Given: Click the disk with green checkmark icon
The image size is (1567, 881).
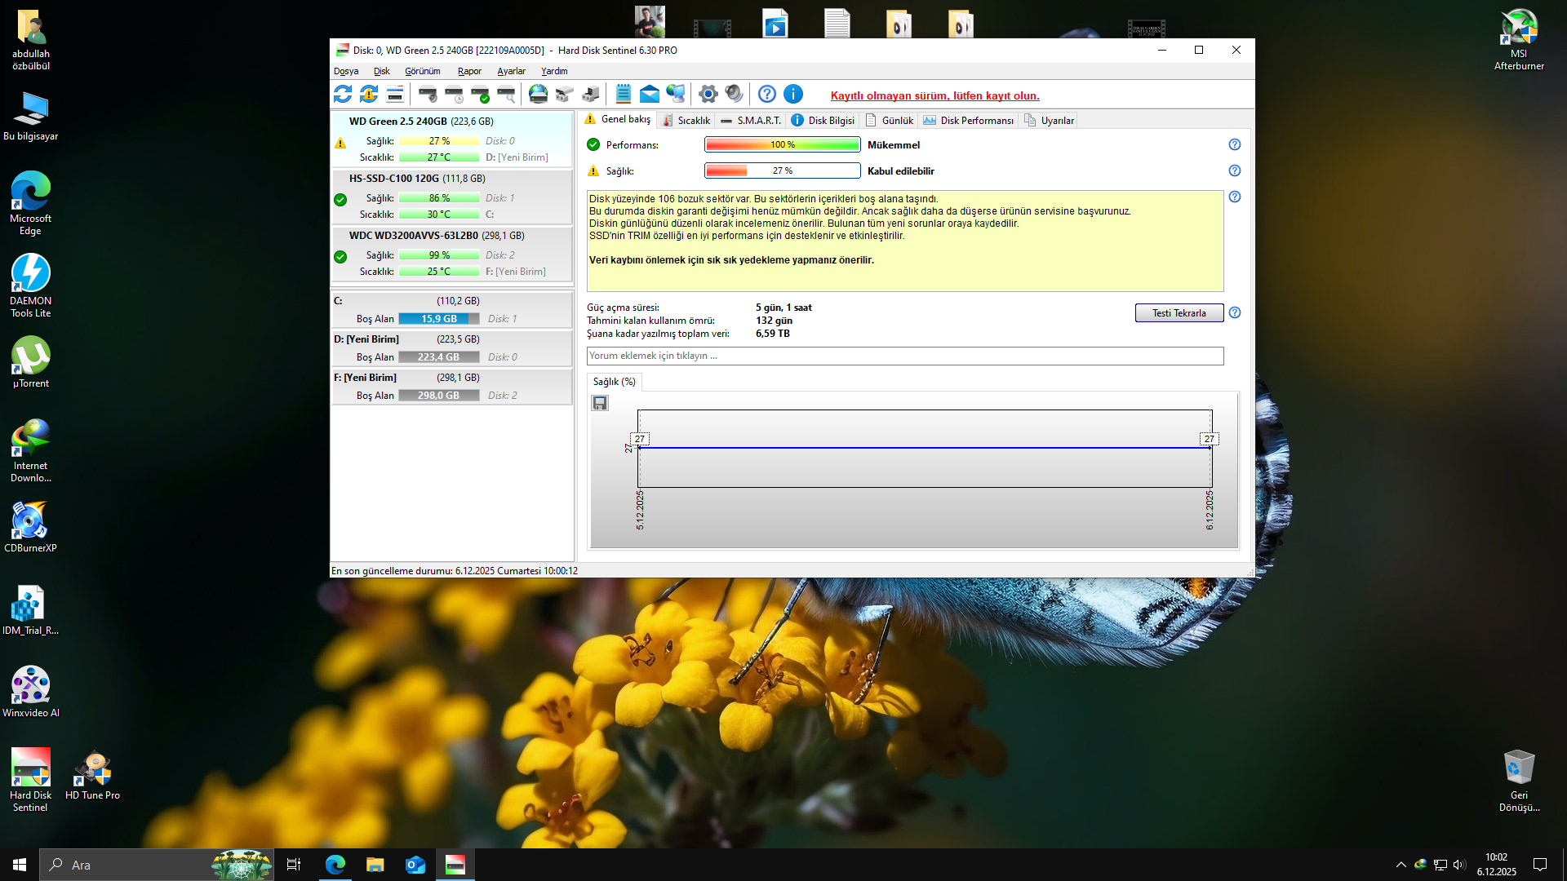Looking at the screenshot, I should [x=480, y=94].
